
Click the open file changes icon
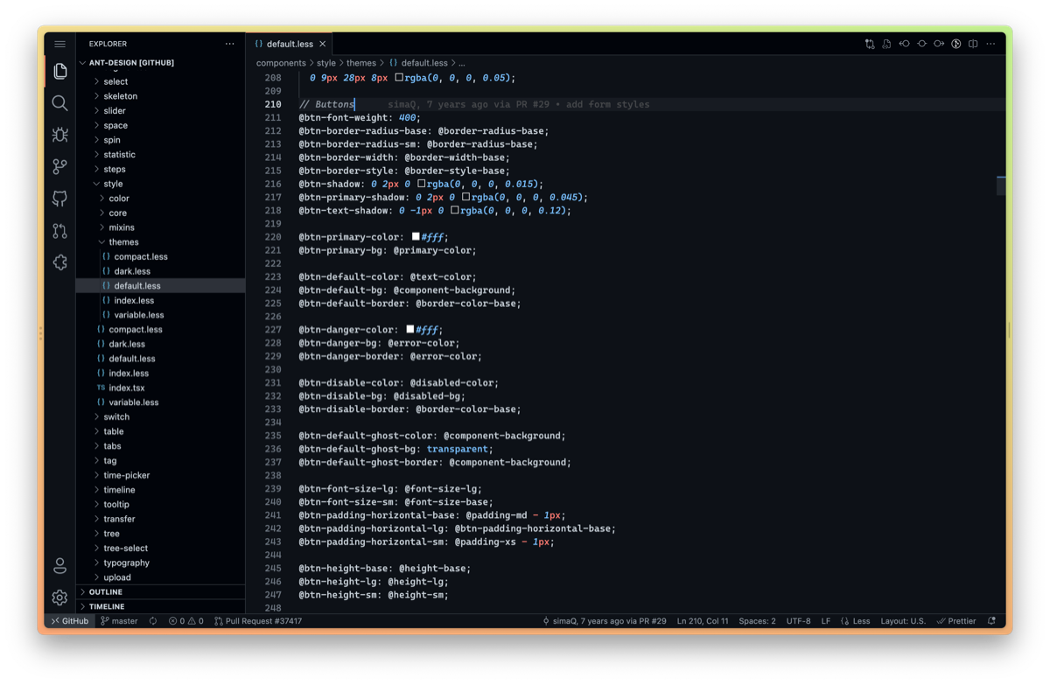pyautogui.click(x=886, y=44)
